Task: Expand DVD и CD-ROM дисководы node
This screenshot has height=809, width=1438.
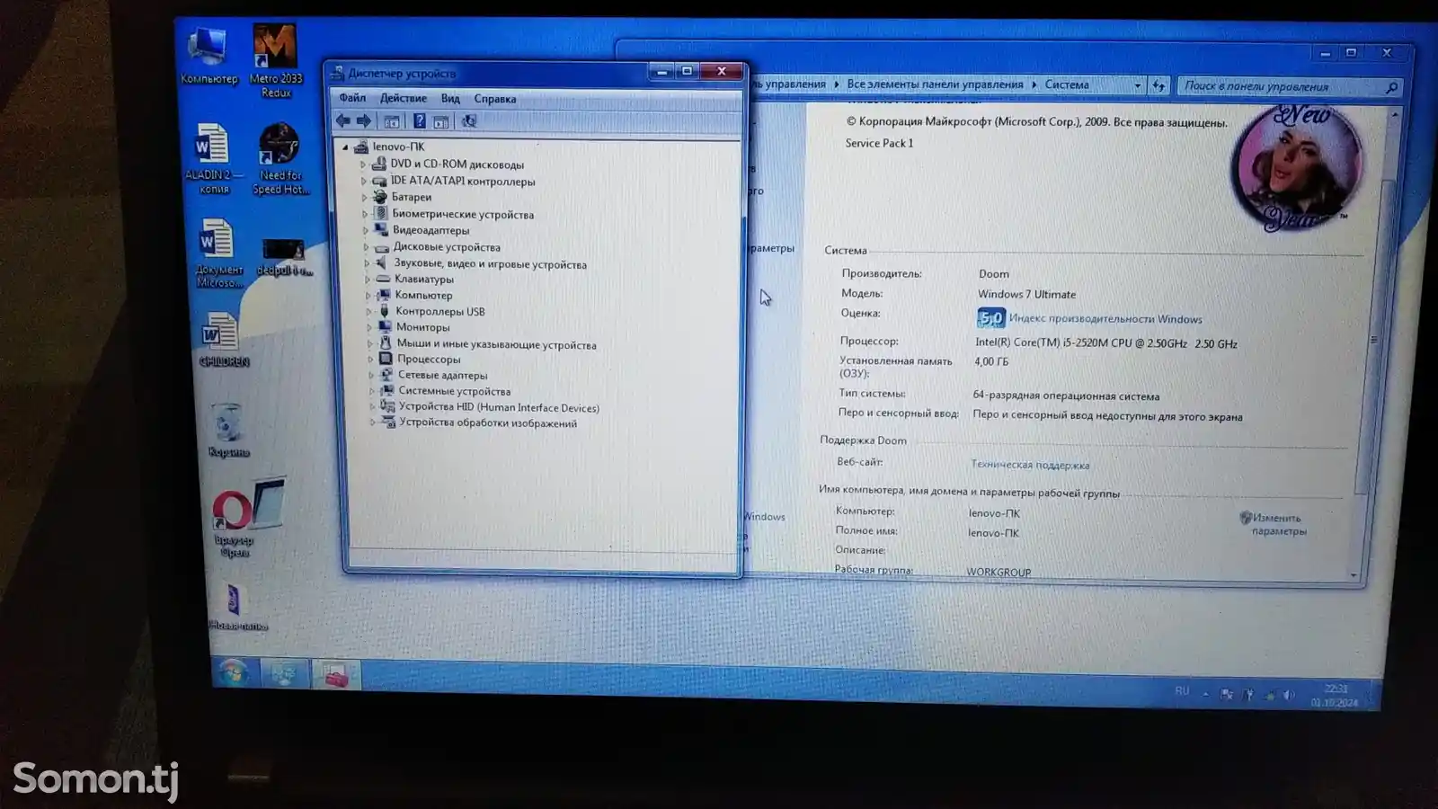Action: click(x=363, y=164)
